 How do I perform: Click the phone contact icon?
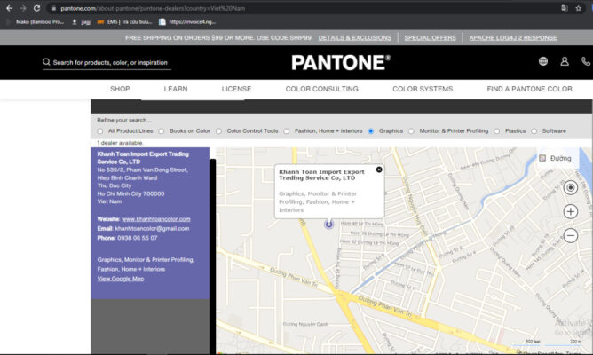pyautogui.click(x=586, y=61)
